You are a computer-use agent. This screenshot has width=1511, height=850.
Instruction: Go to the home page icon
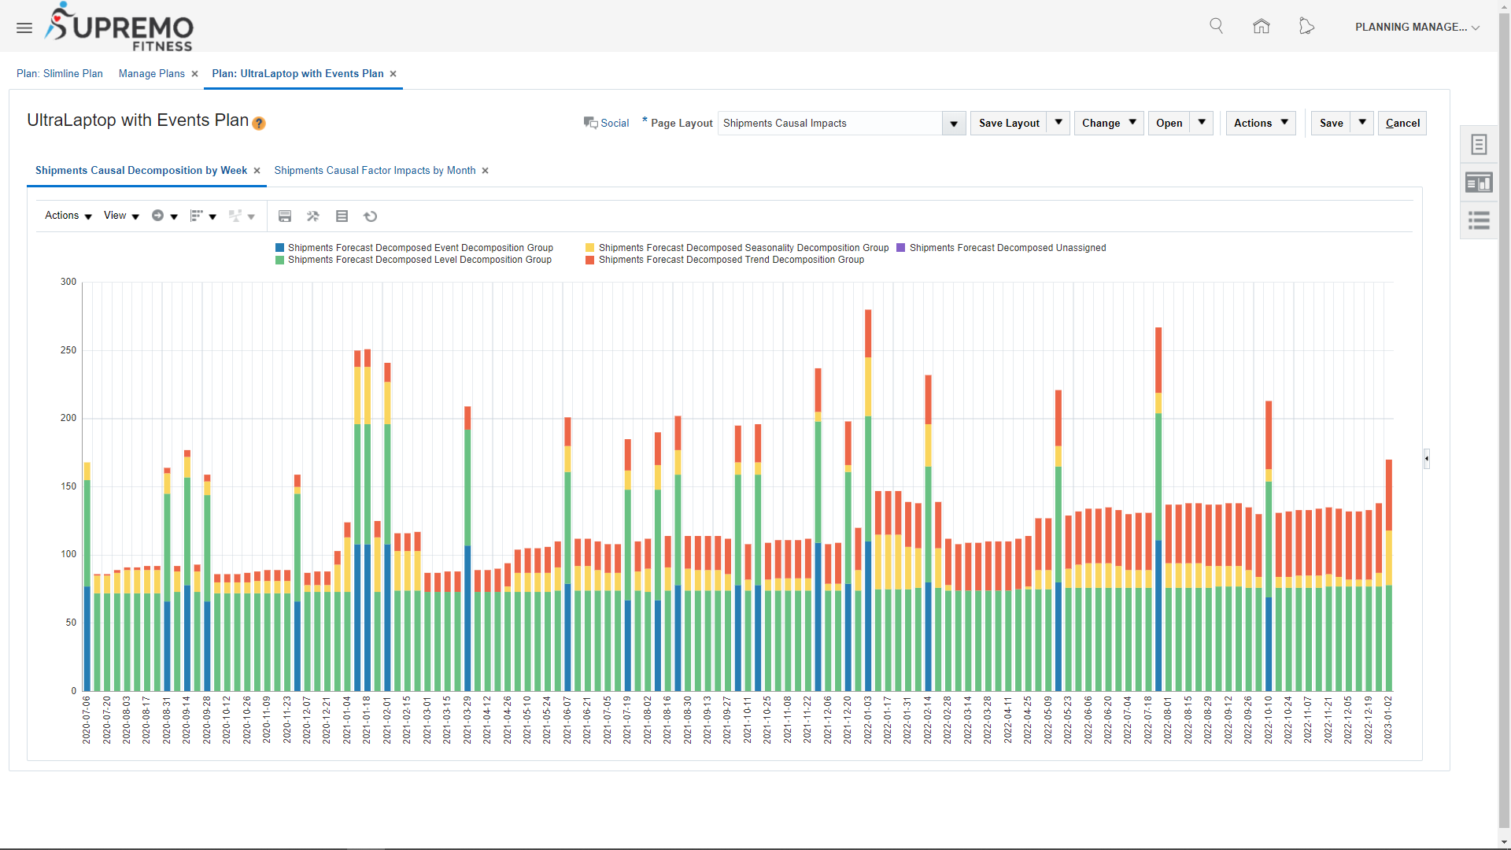click(1261, 26)
